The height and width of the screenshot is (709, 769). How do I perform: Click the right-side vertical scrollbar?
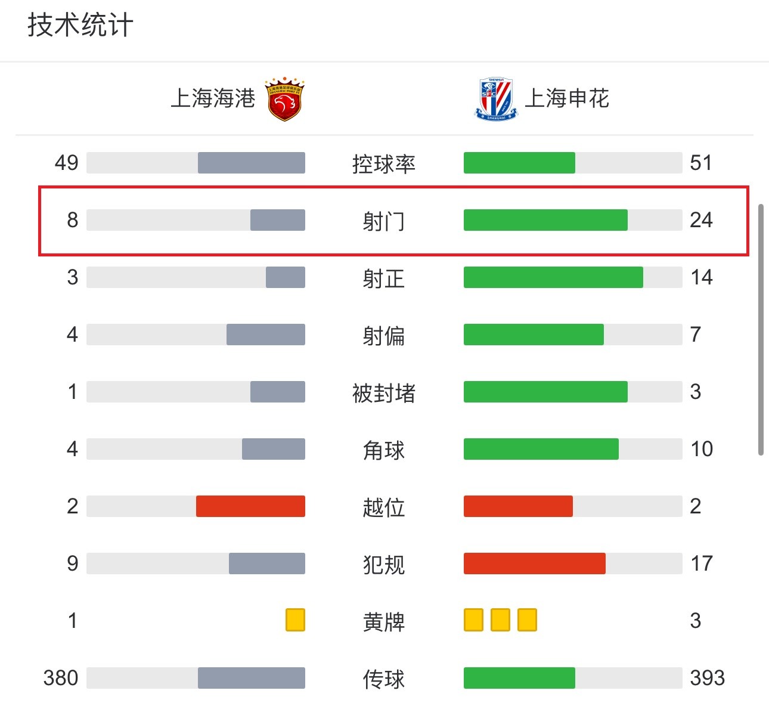pos(761,330)
